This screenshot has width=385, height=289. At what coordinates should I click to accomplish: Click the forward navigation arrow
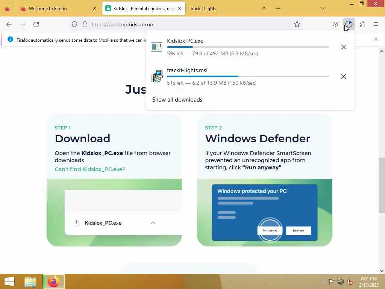[x=23, y=24]
